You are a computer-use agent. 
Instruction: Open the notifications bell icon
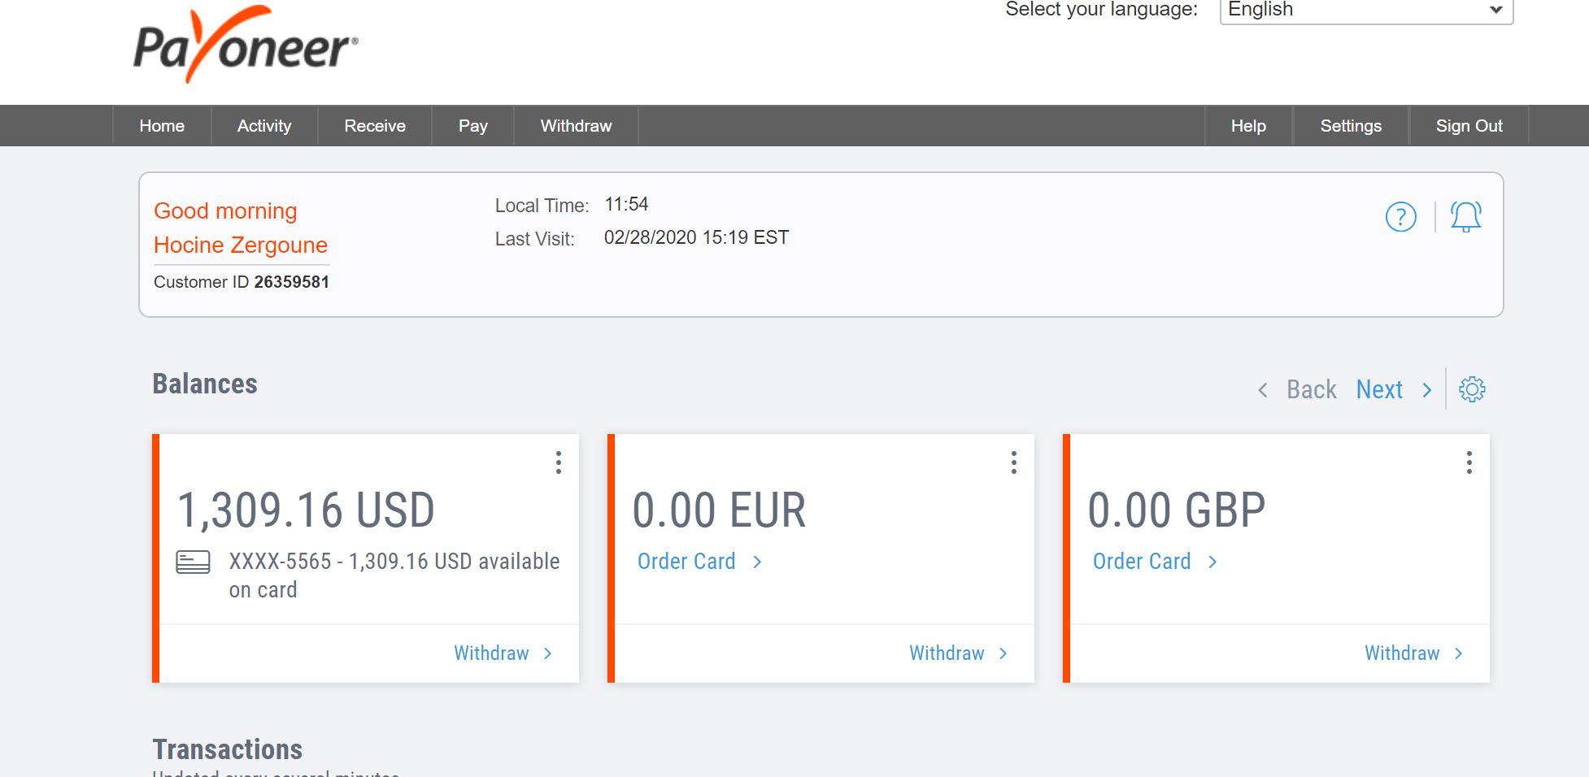pos(1465,217)
